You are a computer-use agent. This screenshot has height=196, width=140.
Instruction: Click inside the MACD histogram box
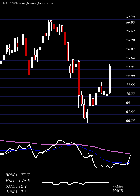pyautogui.click(x=77, y=182)
